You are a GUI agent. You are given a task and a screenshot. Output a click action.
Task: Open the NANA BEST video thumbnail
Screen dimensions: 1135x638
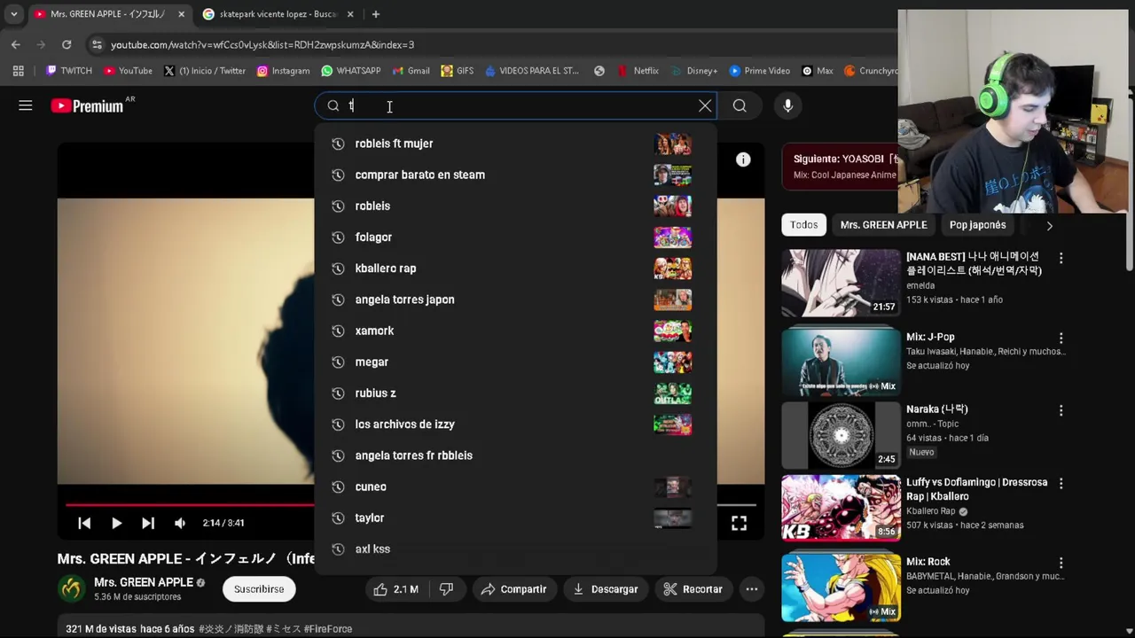click(x=841, y=283)
